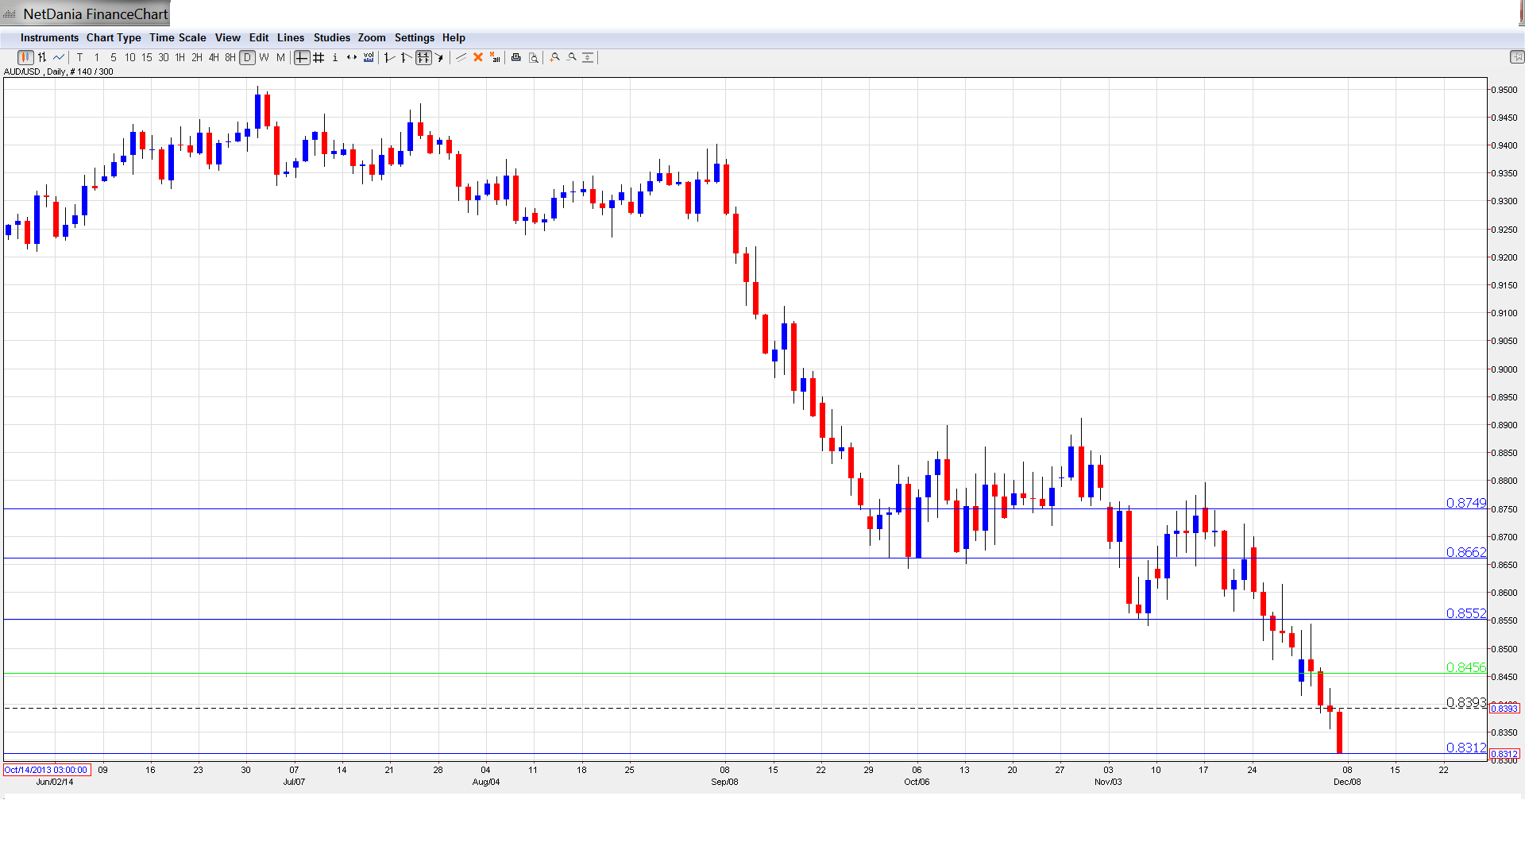Toggle the chart grid display
Screen dimensions: 1525x858
click(x=319, y=57)
